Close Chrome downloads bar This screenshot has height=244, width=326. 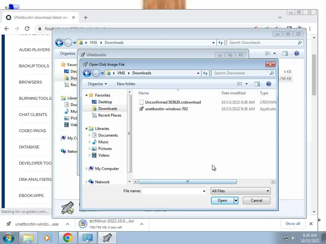pyautogui.click(x=311, y=224)
